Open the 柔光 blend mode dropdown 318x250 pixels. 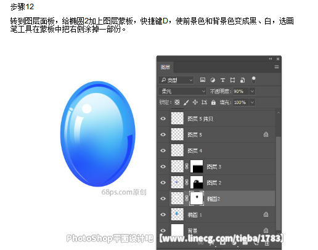[182, 91]
